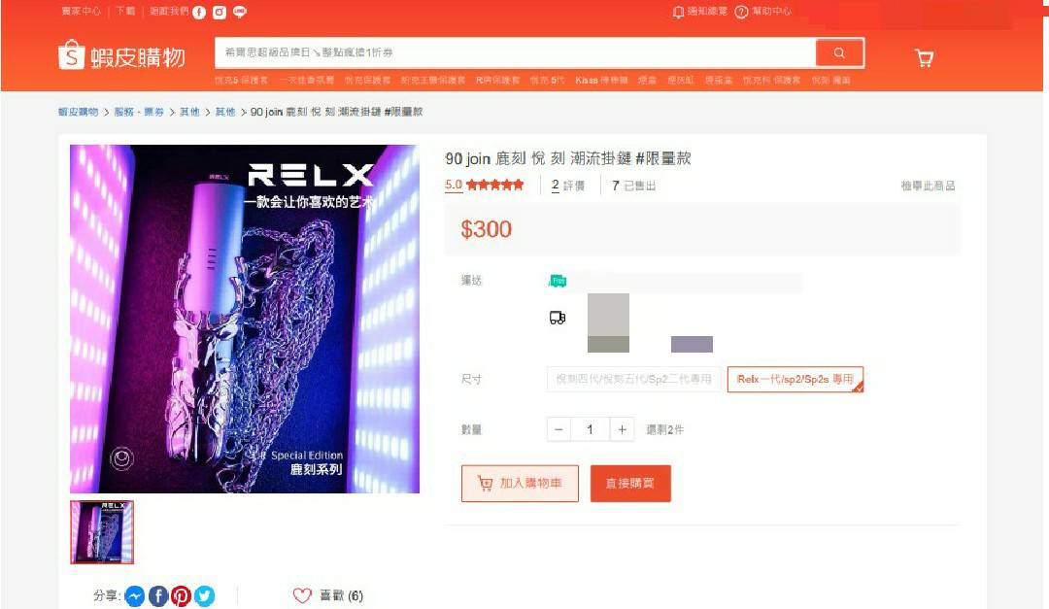Viewport: 1049px width, 609px height.
Task: Open the shopping cart icon
Action: (924, 58)
